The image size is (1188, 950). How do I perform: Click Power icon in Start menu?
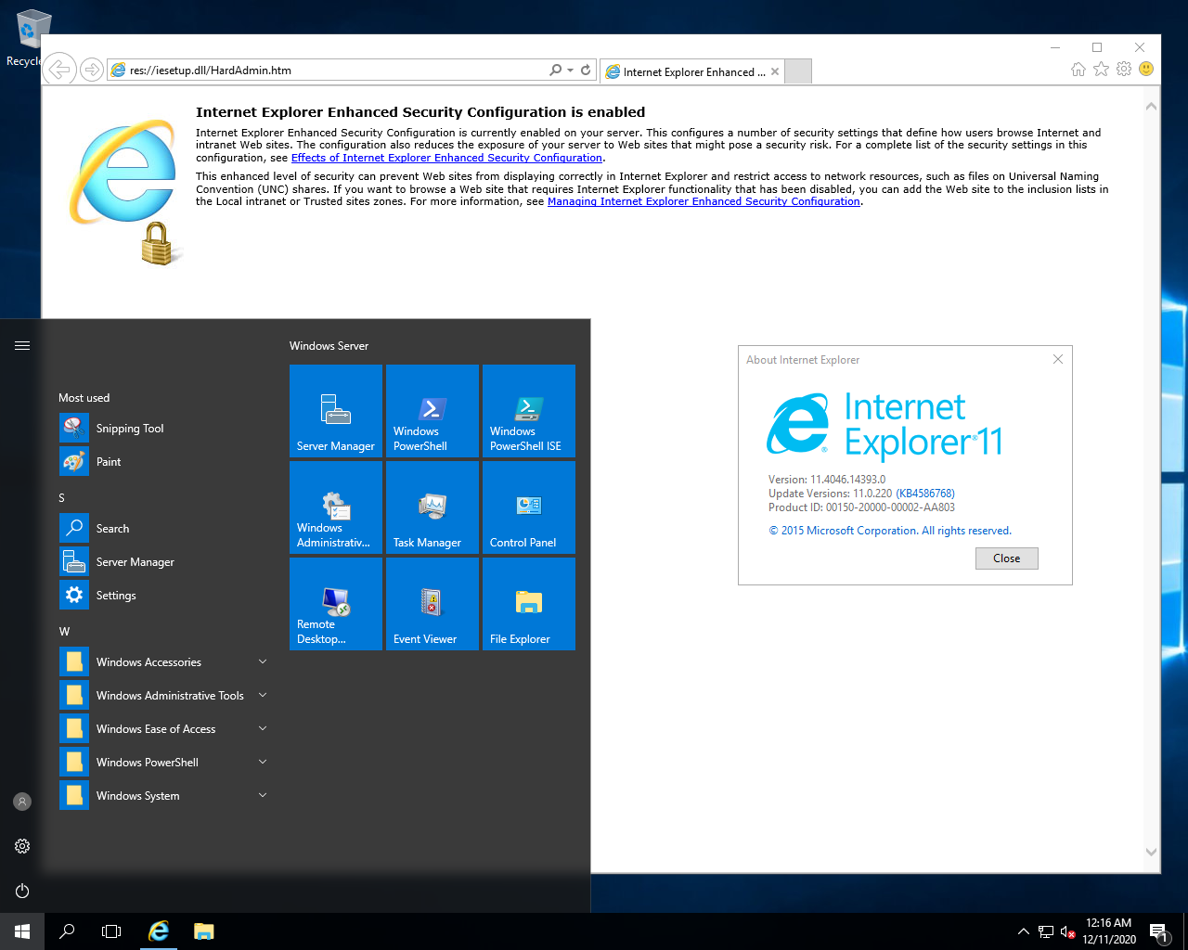click(x=22, y=891)
